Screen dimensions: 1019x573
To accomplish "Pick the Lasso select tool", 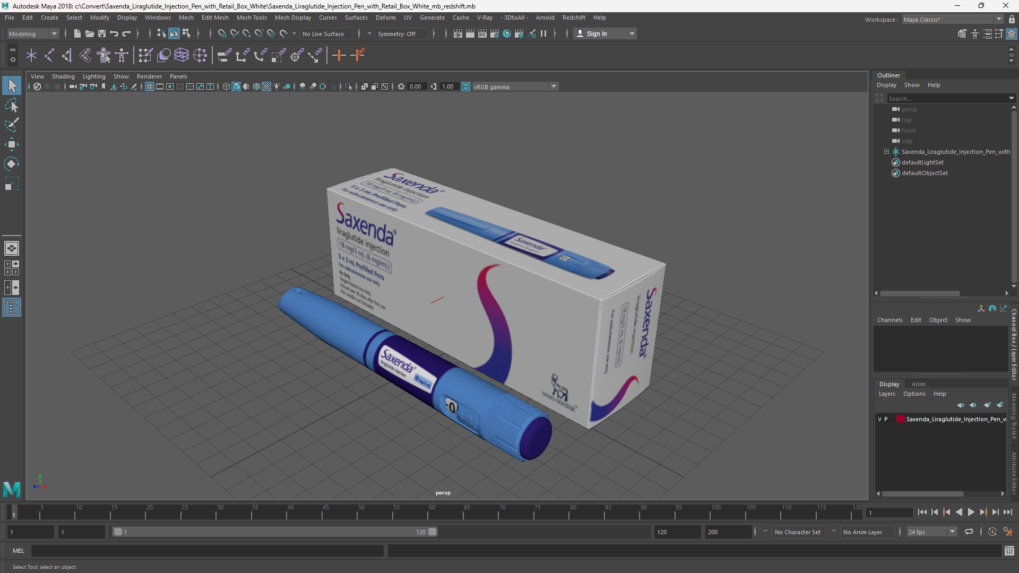I will pos(12,105).
